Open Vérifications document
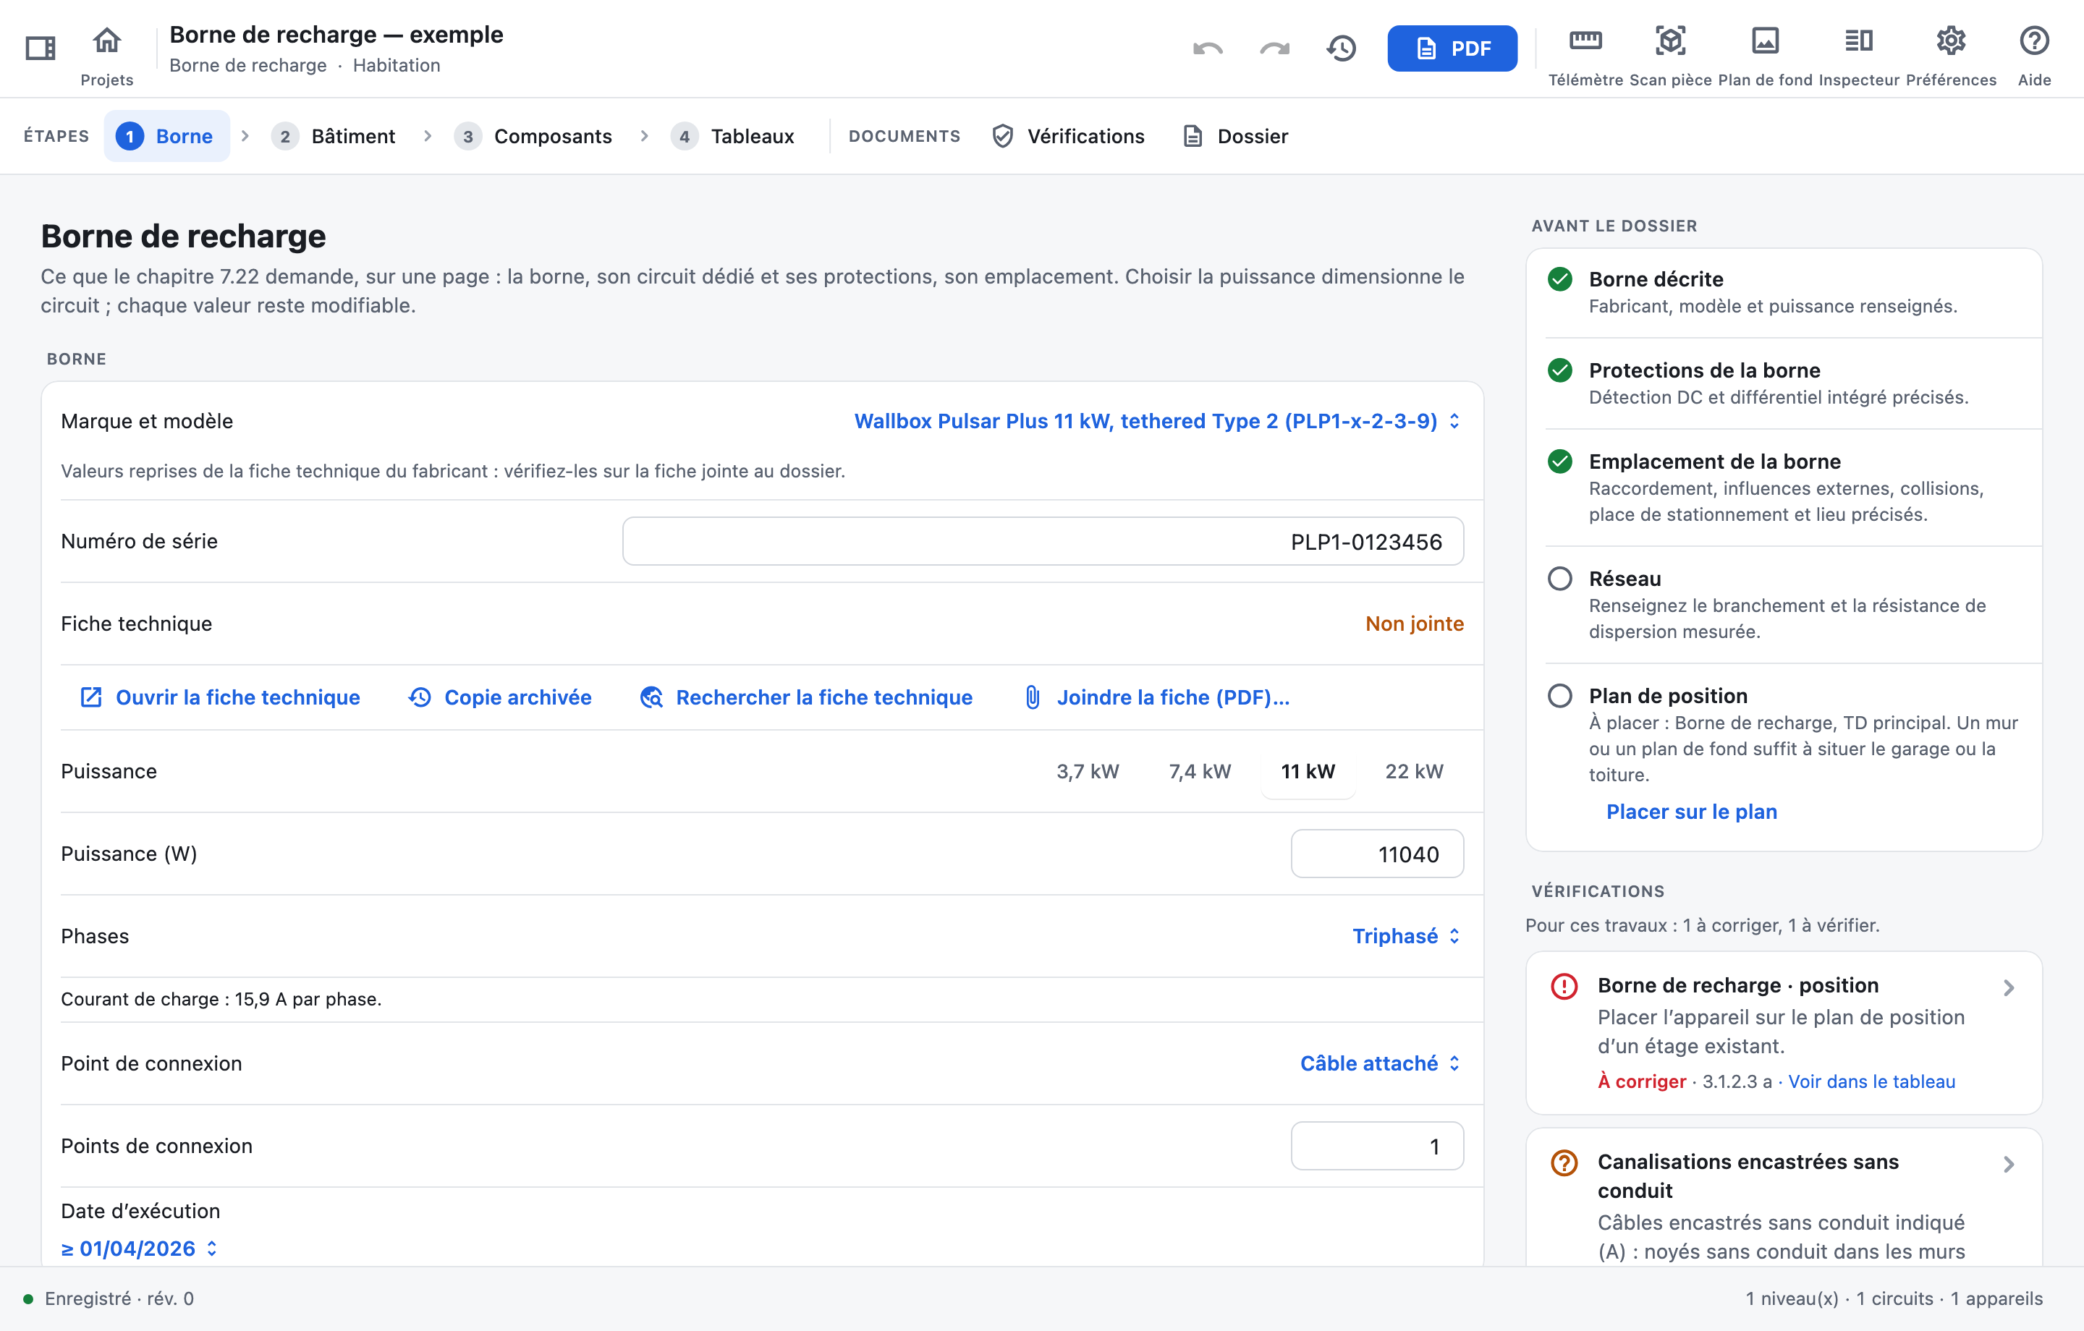Screen dimensions: 2084x1331 point(1069,136)
